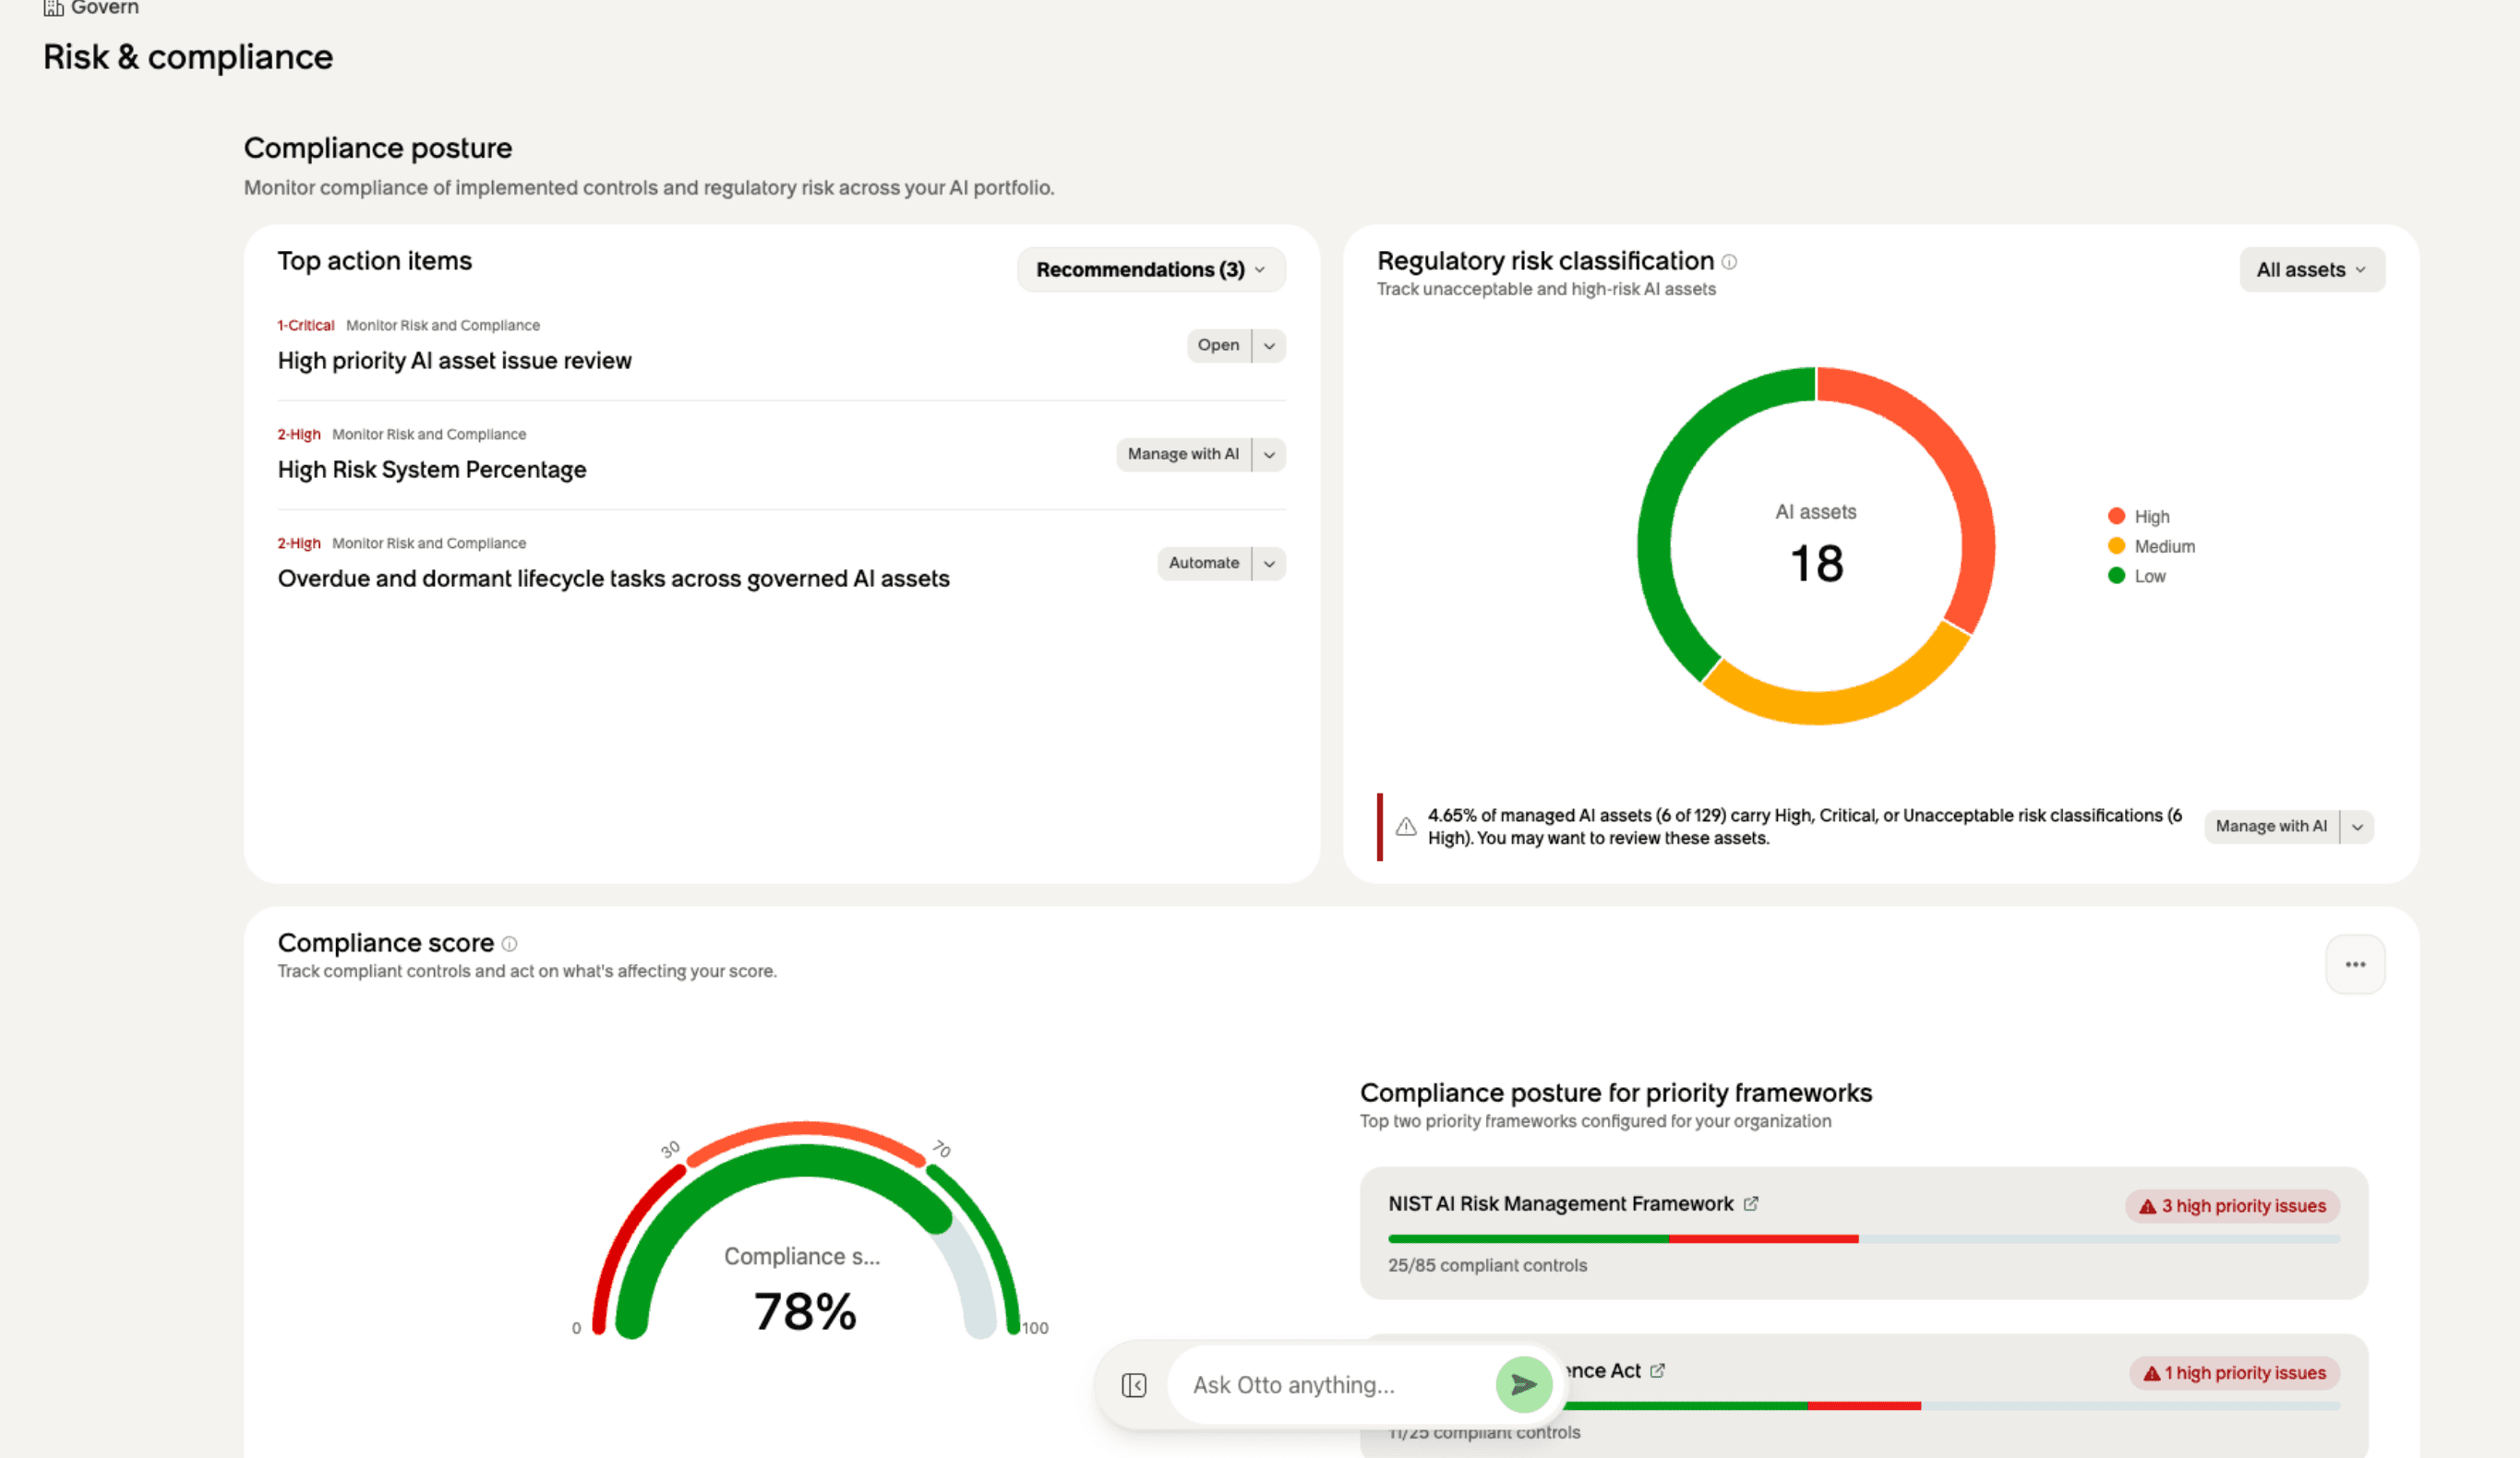Open NIST AI Risk Management Framework link
Viewport: 2520px width, 1458px height.
coord(1560,1204)
